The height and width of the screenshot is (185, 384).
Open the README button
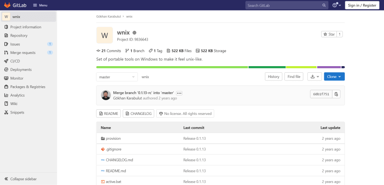pyautogui.click(x=109, y=114)
